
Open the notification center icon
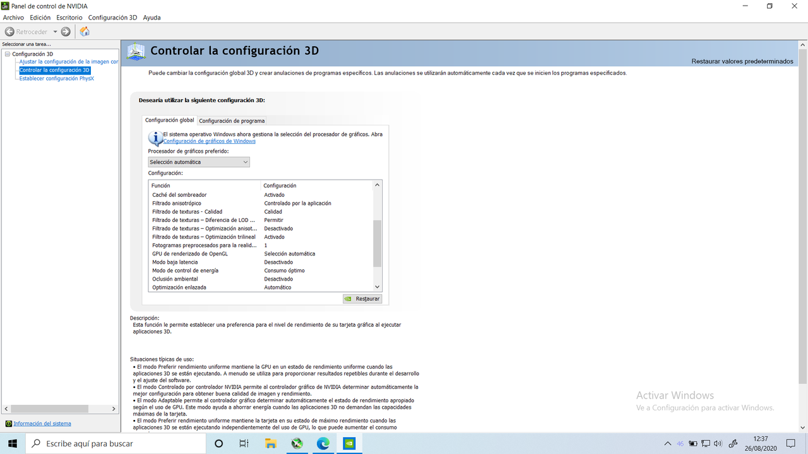[x=791, y=443]
